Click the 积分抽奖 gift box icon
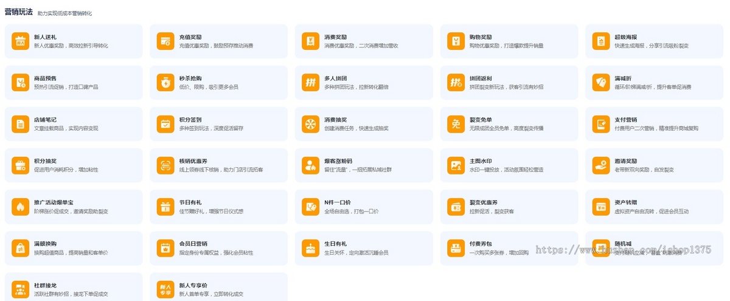Viewport: 730px width, 301px height. pyautogui.click(x=21, y=165)
